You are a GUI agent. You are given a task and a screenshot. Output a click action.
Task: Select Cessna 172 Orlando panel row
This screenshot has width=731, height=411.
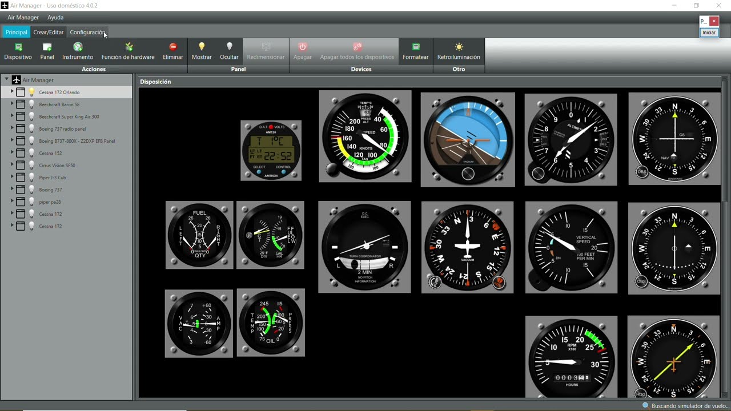click(66, 92)
